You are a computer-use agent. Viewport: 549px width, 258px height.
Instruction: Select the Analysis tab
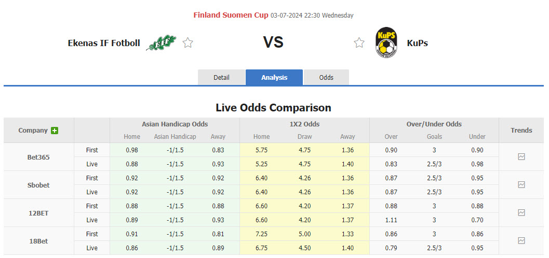[x=274, y=78]
